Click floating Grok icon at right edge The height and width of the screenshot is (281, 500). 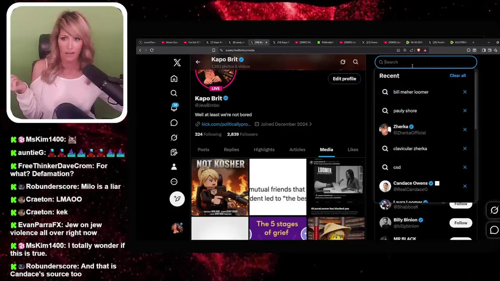coord(494,210)
